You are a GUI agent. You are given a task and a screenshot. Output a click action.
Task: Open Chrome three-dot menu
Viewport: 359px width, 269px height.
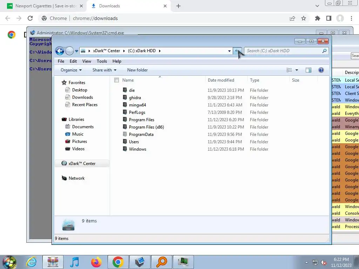(351, 18)
